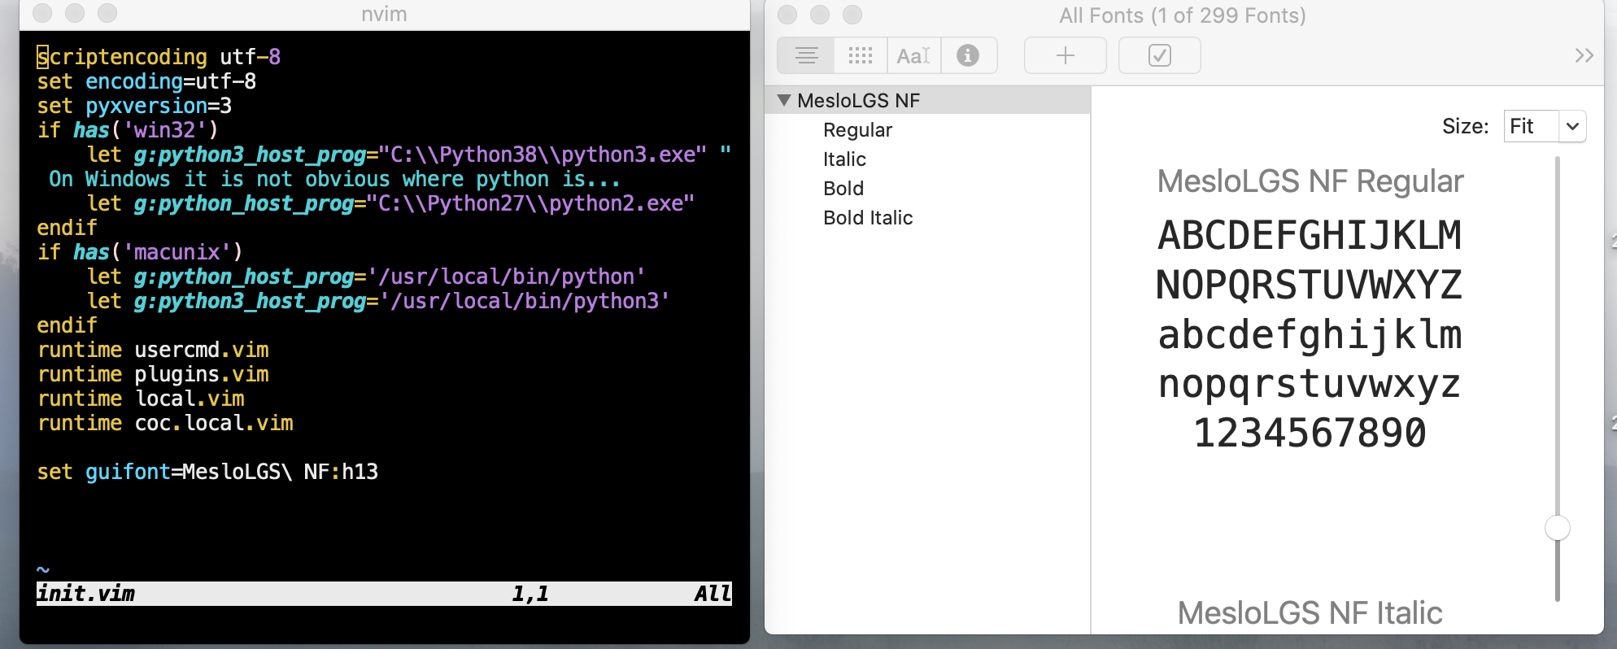This screenshot has height=649, width=1617.
Task: Switch Font Book to repertoire grid view
Action: click(x=860, y=55)
